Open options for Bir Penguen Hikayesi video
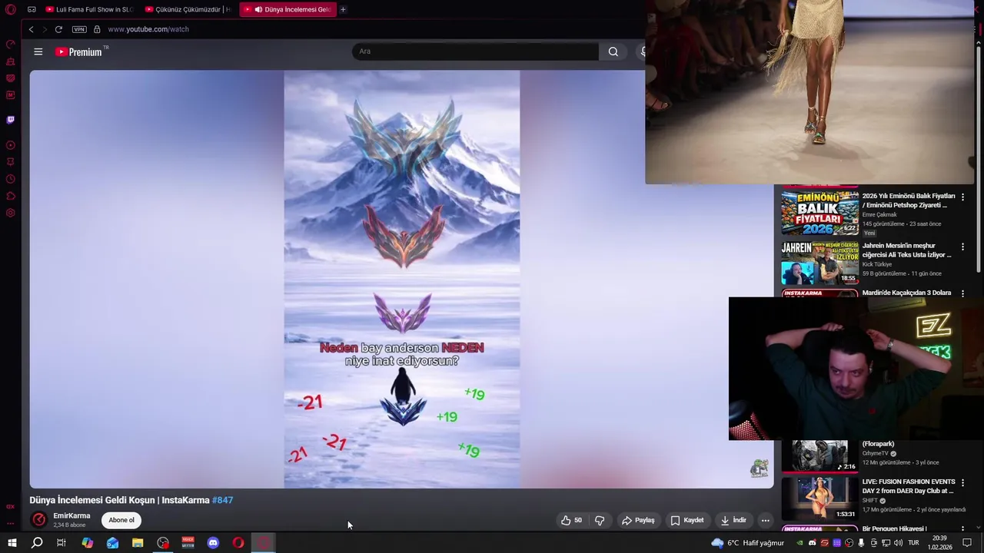This screenshot has height=553, width=984. (x=962, y=529)
